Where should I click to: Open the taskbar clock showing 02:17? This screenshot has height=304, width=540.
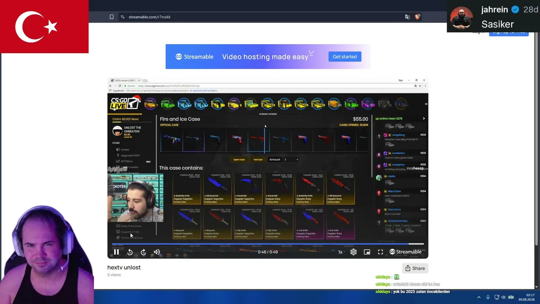pos(526,297)
